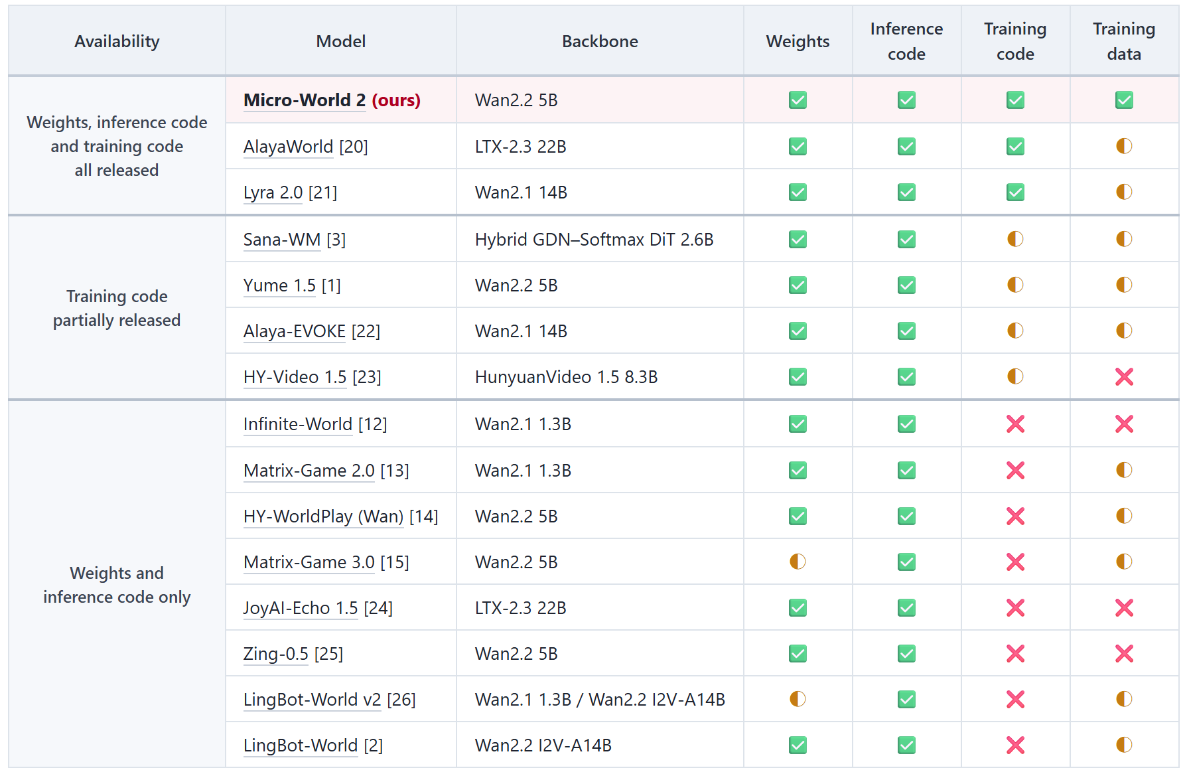This screenshot has height=774, width=1187.
Task: Click Micro-World 2 weights green checkmark
Action: [798, 100]
